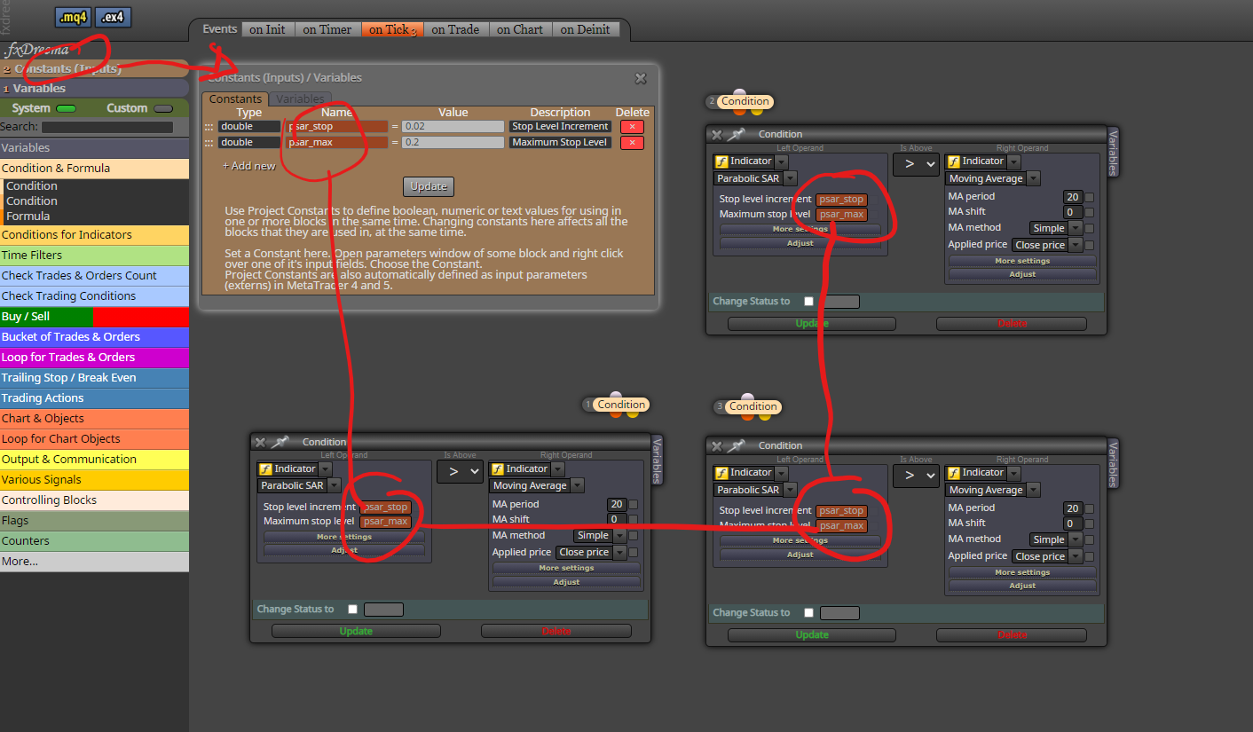1253x732 pixels.
Task: Close the lower-left Condition panel with its X
Action: click(260, 442)
